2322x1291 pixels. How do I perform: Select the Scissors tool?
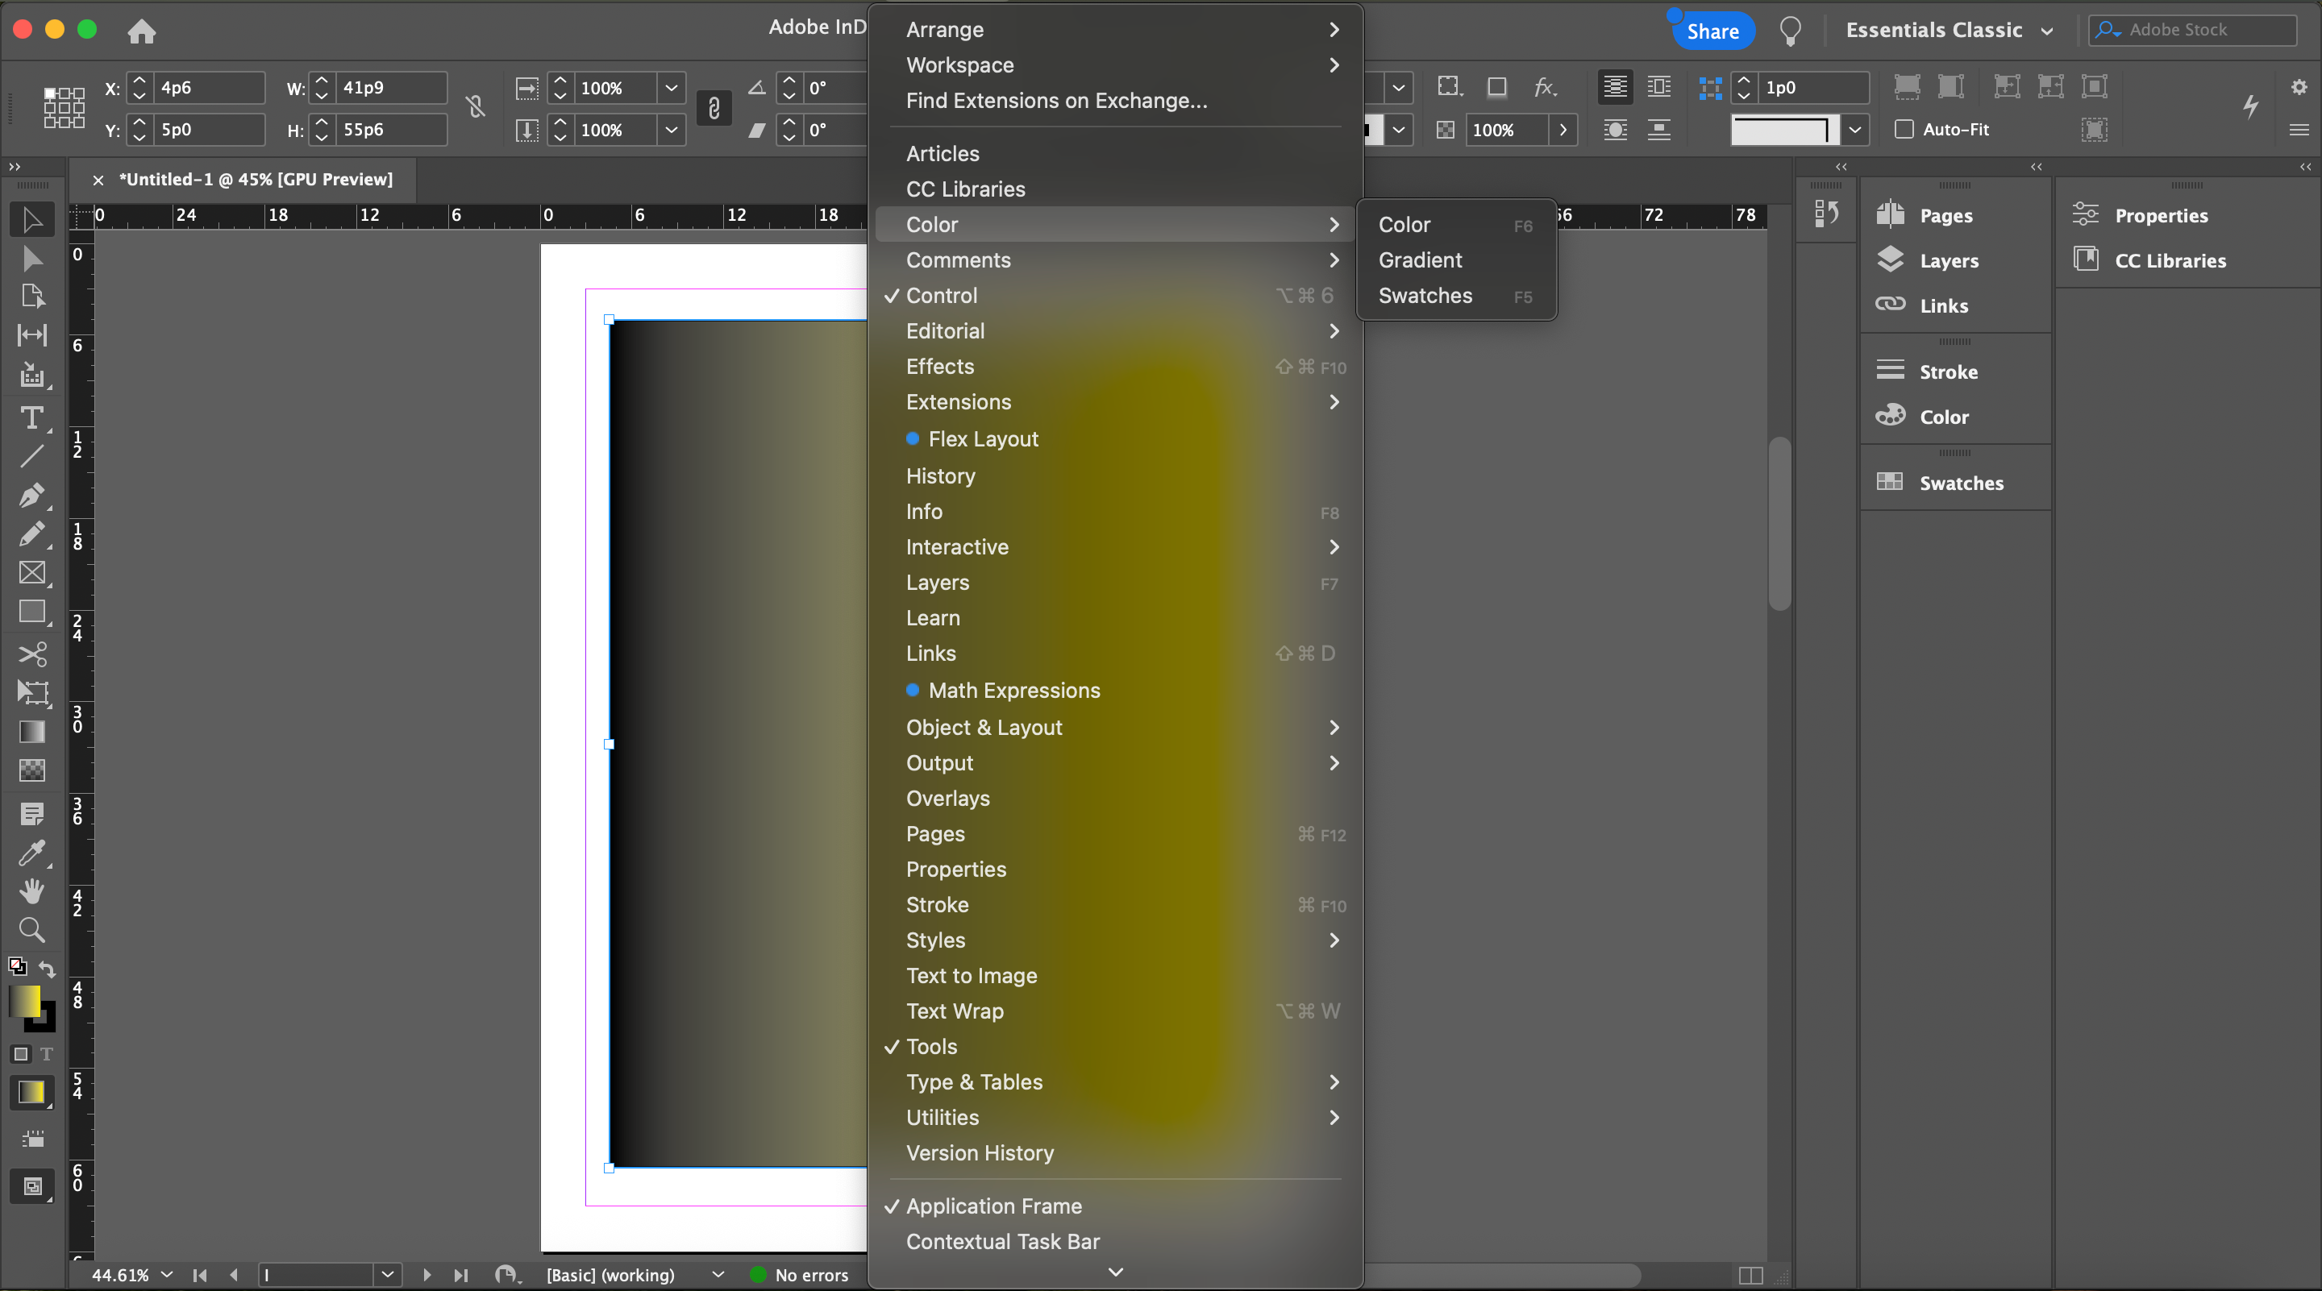click(x=31, y=654)
